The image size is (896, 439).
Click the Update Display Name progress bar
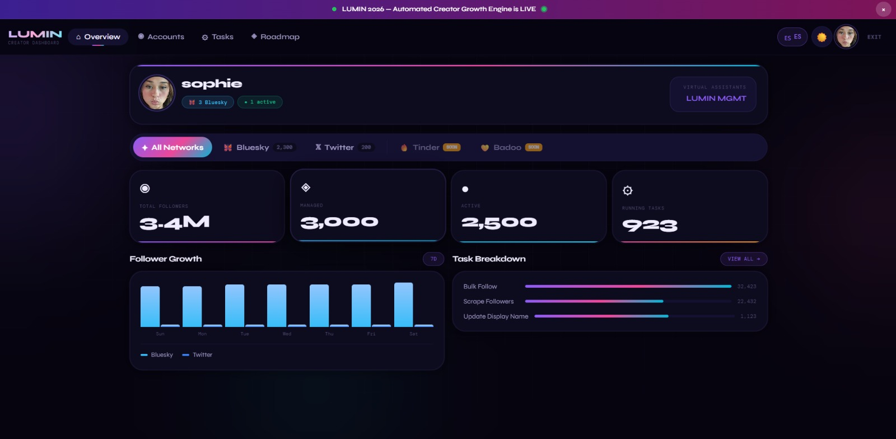(634, 316)
